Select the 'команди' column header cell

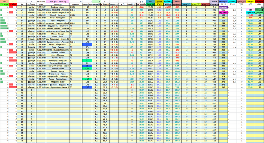58,4
